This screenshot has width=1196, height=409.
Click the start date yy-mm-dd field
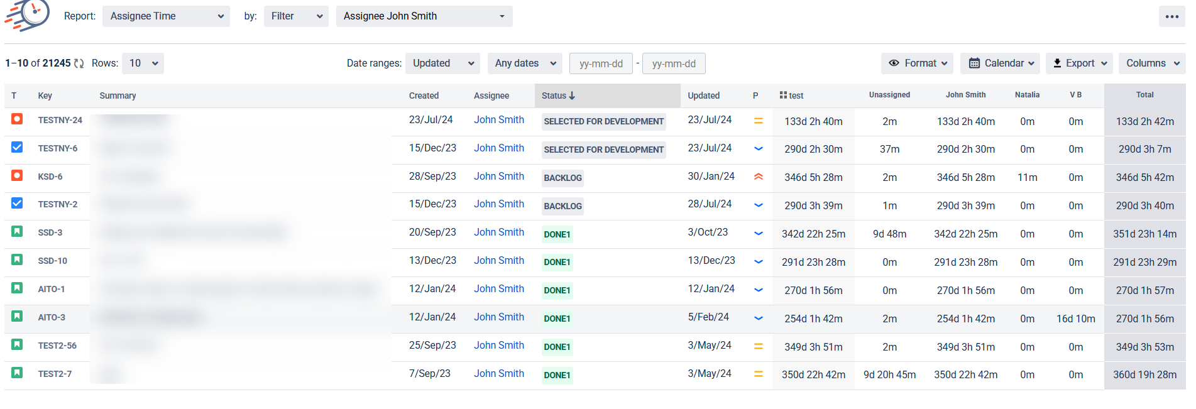pyautogui.click(x=600, y=63)
